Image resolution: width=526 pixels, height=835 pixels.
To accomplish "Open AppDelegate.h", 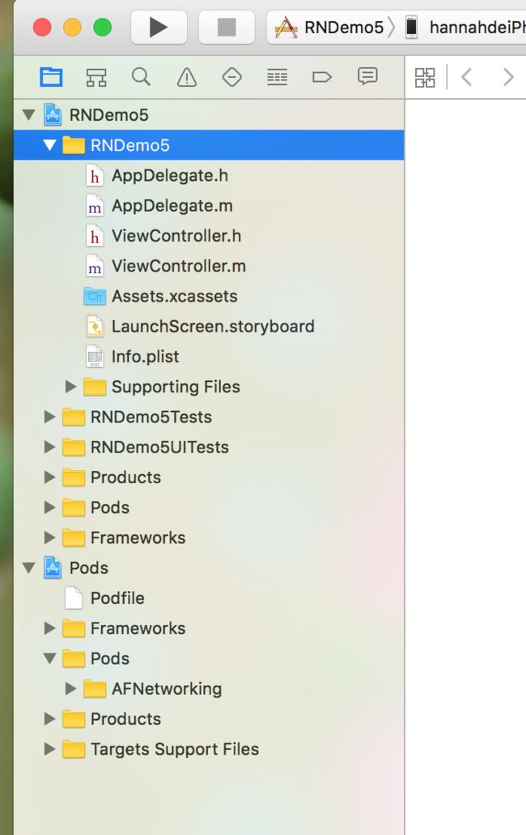I will pos(170,175).
